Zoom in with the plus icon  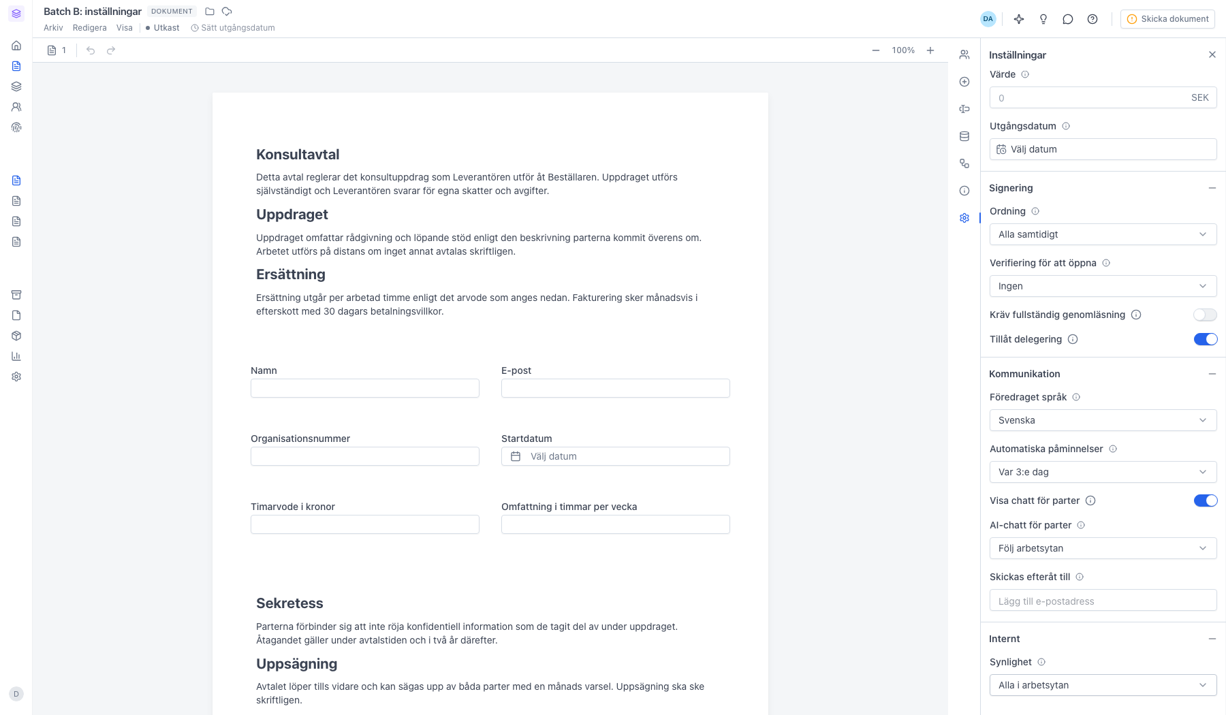point(930,50)
